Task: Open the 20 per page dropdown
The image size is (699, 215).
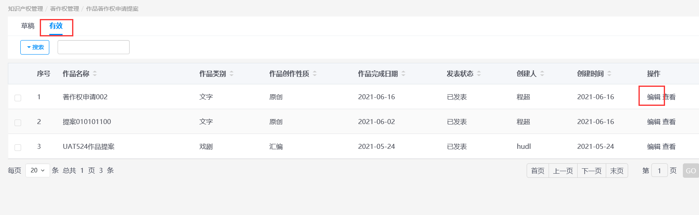Action: click(x=38, y=170)
